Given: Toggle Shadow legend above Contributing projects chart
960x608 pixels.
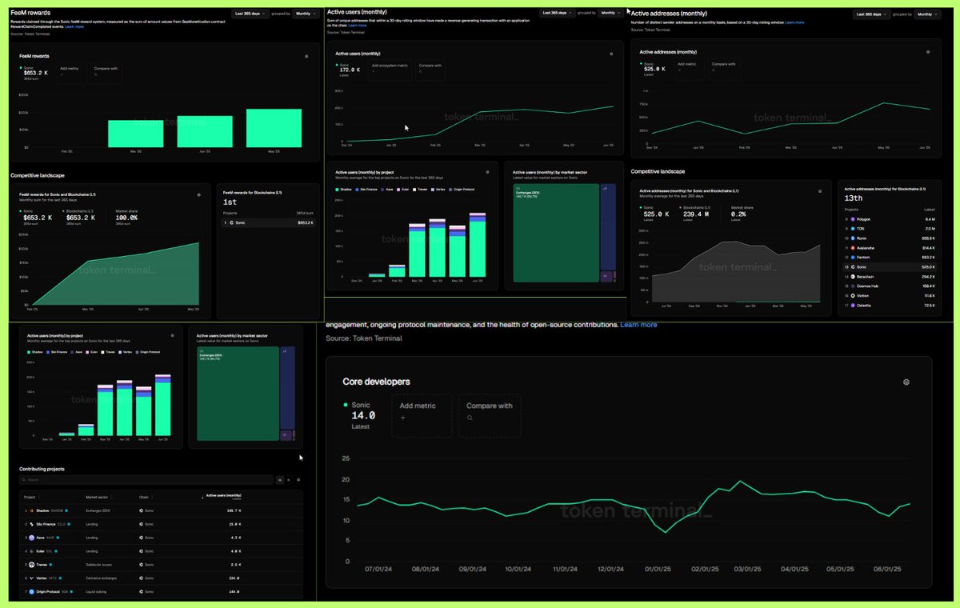Looking at the screenshot, I should (x=37, y=352).
